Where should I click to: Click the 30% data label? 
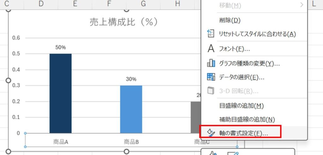tap(131, 79)
